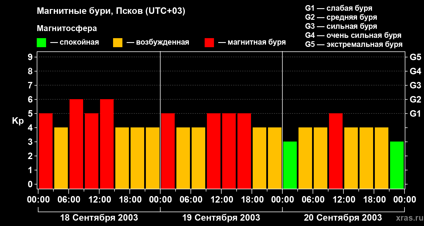This screenshot has height=226, width=424.
Task: Click the first red bar on 19 September
Action: (168, 151)
